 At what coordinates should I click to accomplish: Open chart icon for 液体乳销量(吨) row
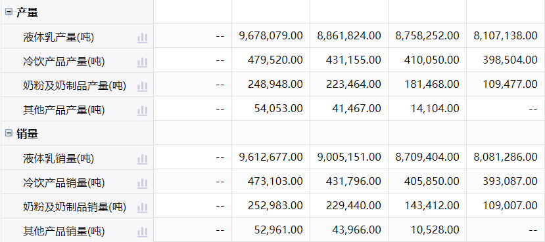142,159
